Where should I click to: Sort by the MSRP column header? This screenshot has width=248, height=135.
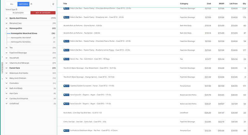(222, 3)
